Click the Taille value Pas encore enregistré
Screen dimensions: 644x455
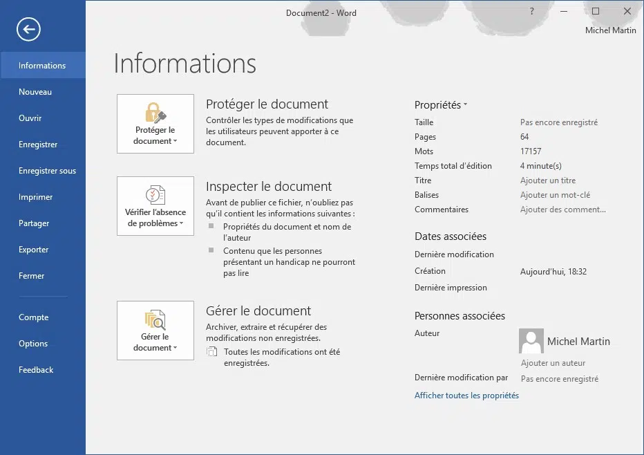click(x=559, y=122)
